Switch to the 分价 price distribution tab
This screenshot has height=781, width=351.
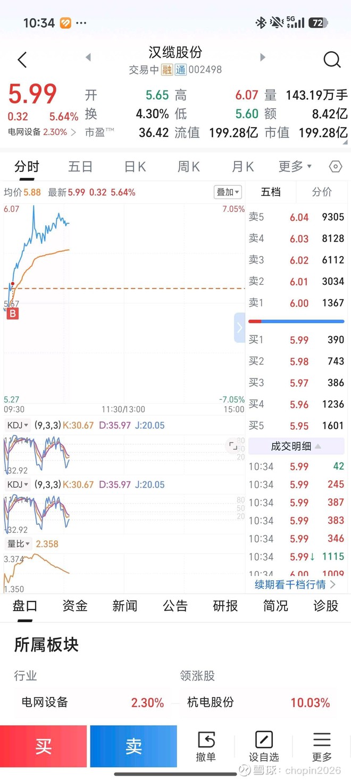coord(322,192)
